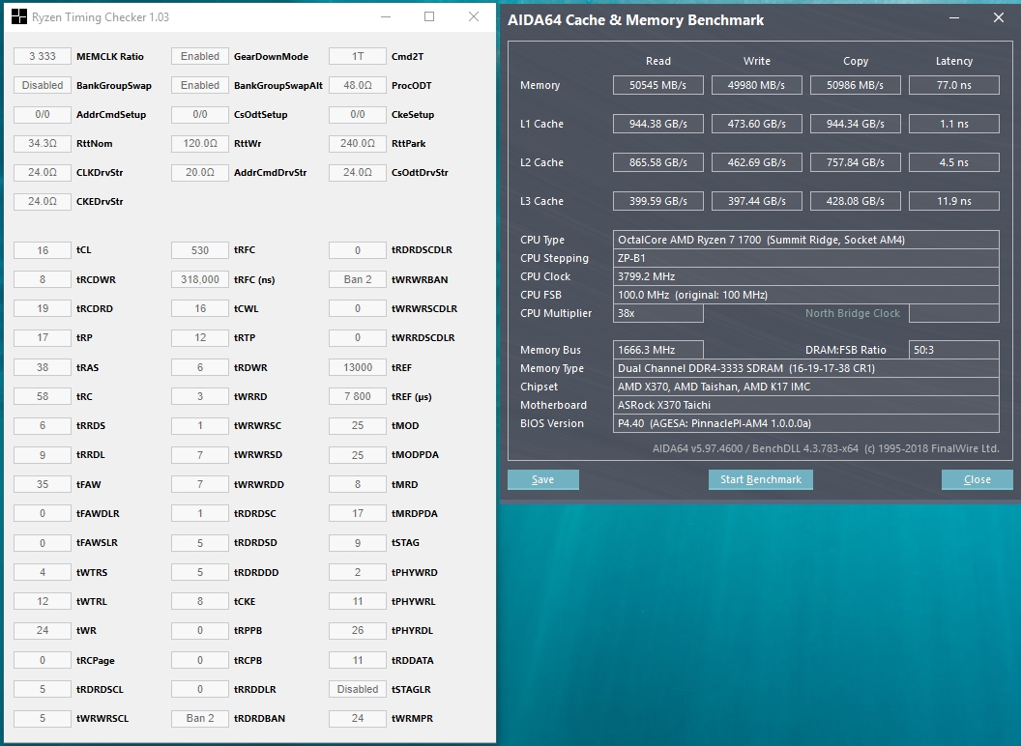1021x746 pixels.
Task: Select the Memory Write 49980 MB/s field
Action: [x=757, y=85]
